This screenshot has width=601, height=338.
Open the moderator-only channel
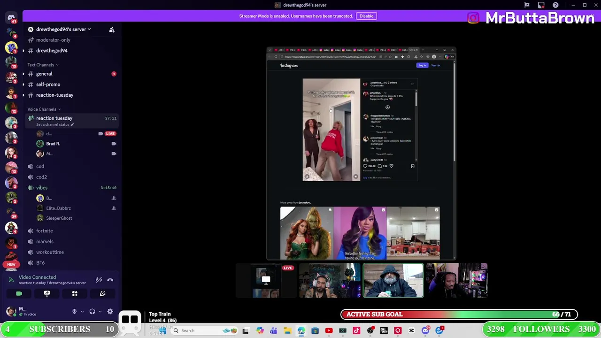[71, 40]
